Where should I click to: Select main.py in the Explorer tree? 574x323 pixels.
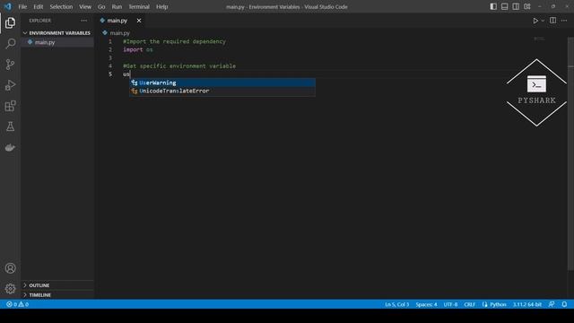(57, 42)
